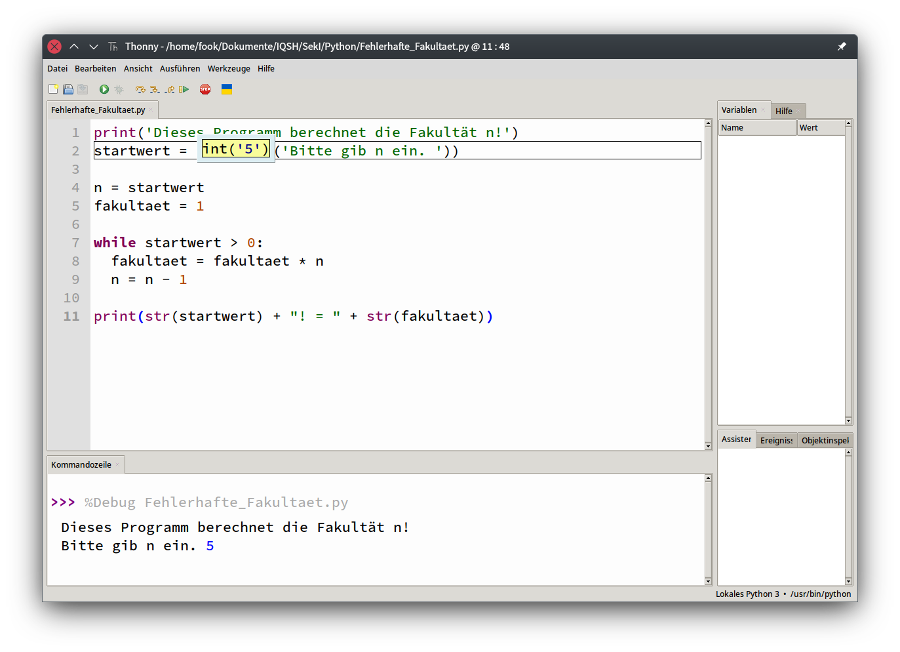Click the Variablen panel scrollbar down arrow

click(x=848, y=421)
